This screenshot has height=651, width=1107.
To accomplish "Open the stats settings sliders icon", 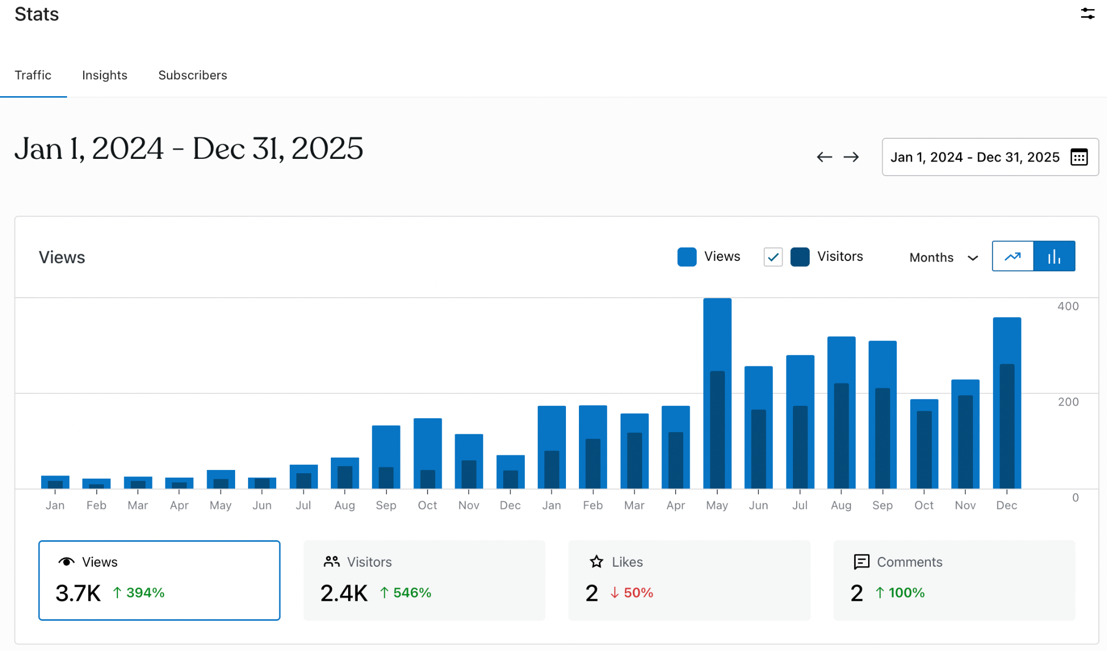I will [x=1088, y=14].
